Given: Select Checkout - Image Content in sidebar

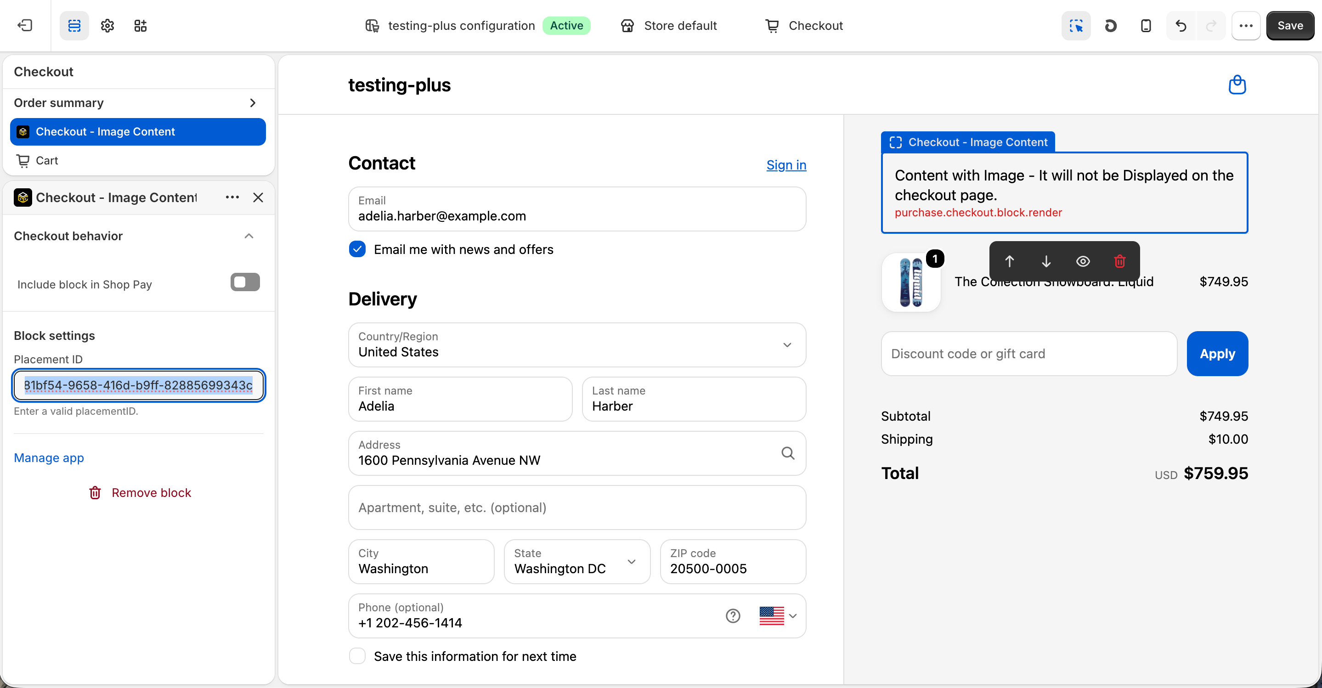Looking at the screenshot, I should (137, 132).
